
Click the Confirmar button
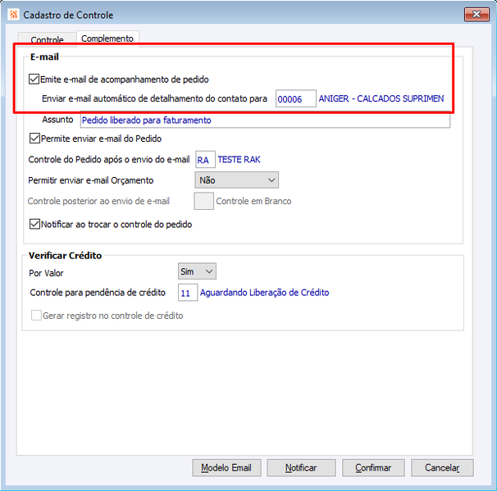click(373, 467)
